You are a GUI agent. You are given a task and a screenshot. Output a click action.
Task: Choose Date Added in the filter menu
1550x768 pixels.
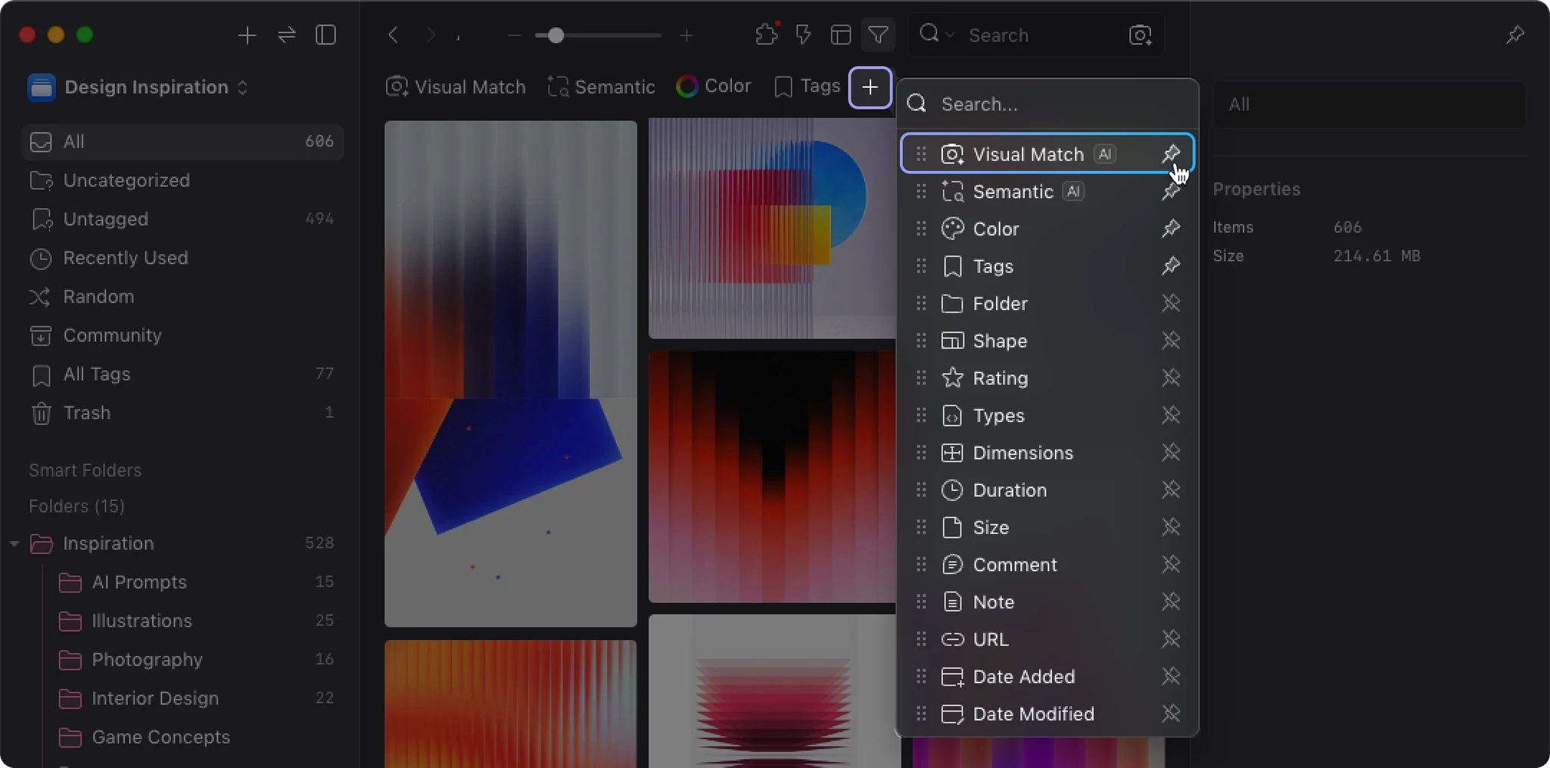click(1023, 676)
